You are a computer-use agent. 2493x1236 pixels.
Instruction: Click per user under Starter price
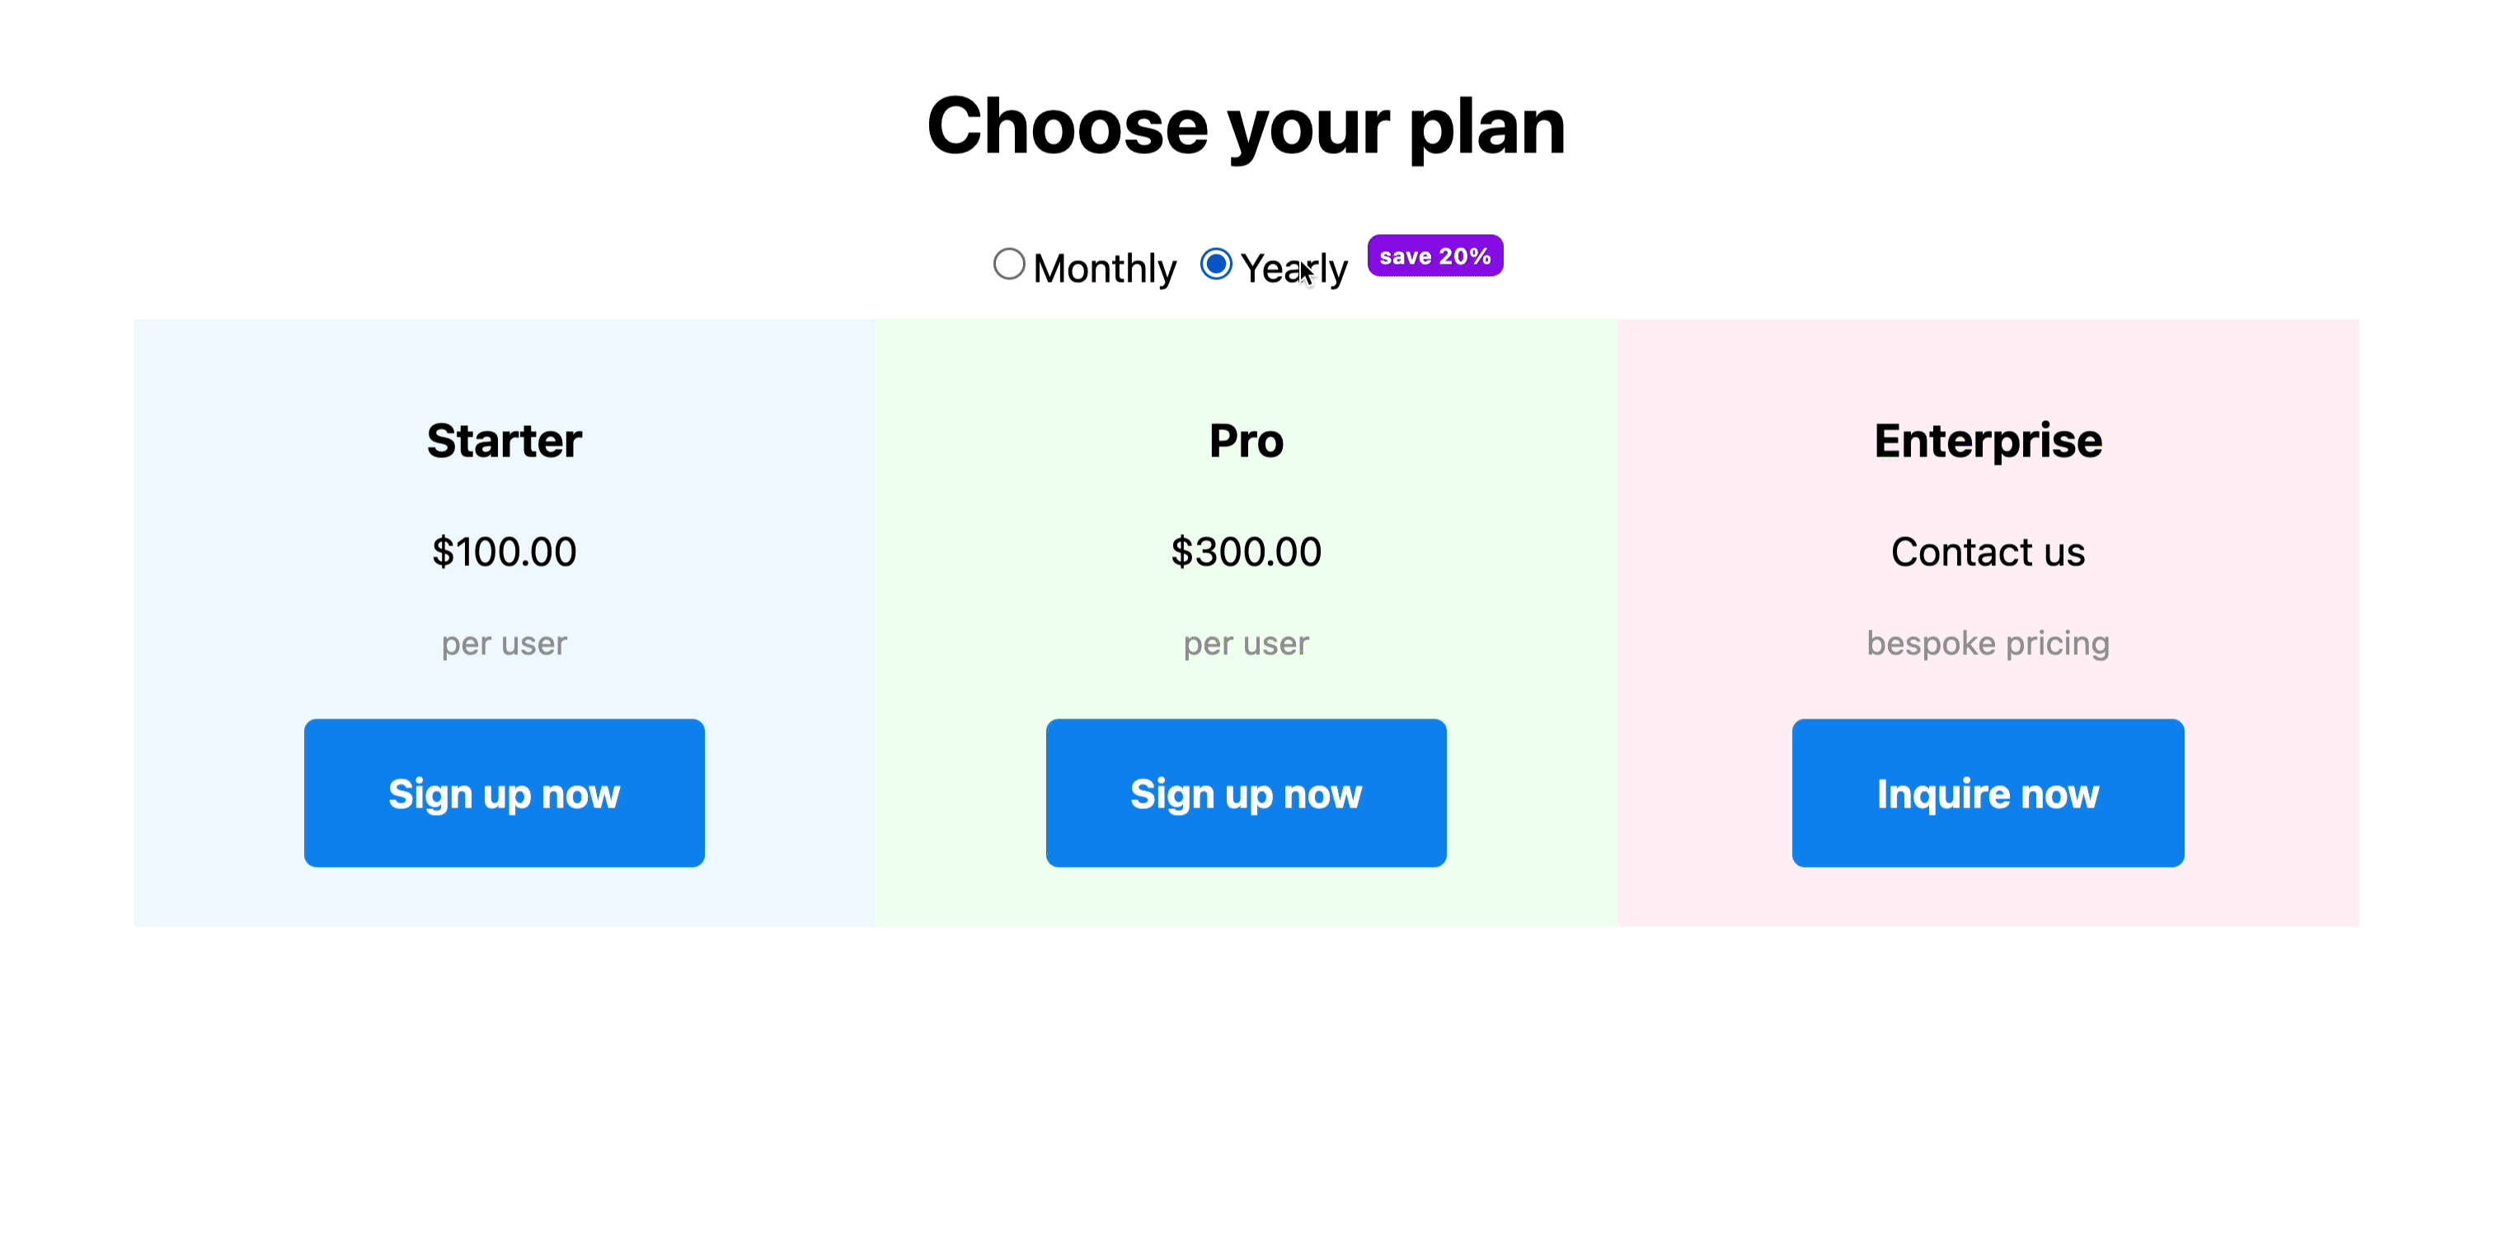(x=505, y=644)
